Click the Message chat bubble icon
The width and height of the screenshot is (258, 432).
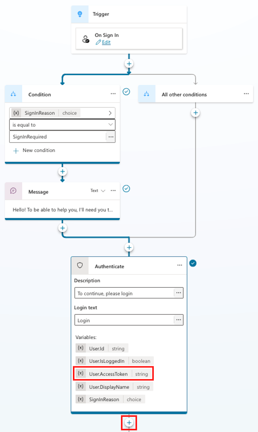[14, 191]
